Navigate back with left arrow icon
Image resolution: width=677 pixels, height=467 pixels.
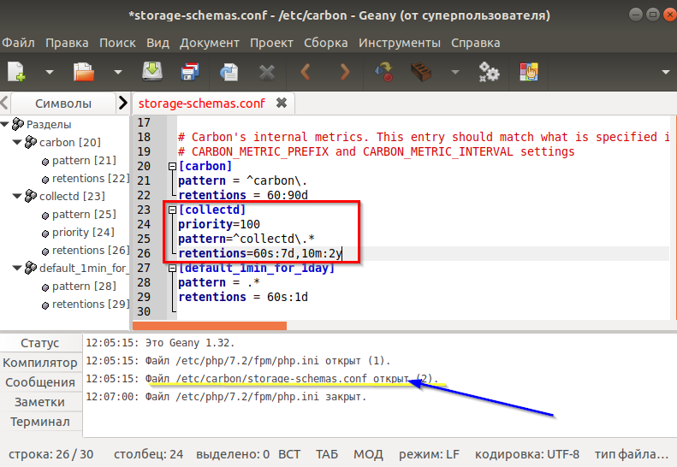coord(306,72)
